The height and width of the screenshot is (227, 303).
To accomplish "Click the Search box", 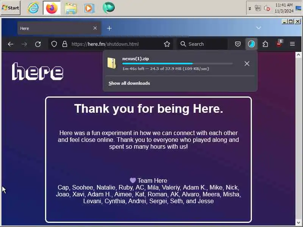I will (x=202, y=44).
